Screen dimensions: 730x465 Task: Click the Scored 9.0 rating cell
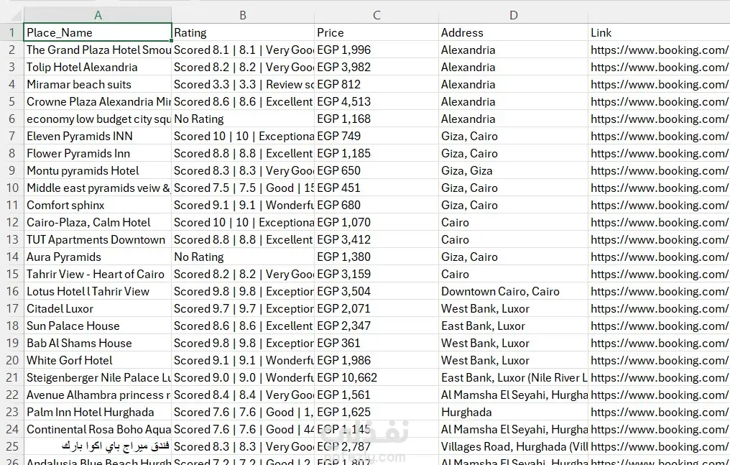pyautogui.click(x=243, y=377)
